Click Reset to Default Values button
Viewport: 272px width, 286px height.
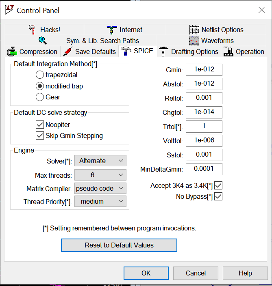coord(119,245)
